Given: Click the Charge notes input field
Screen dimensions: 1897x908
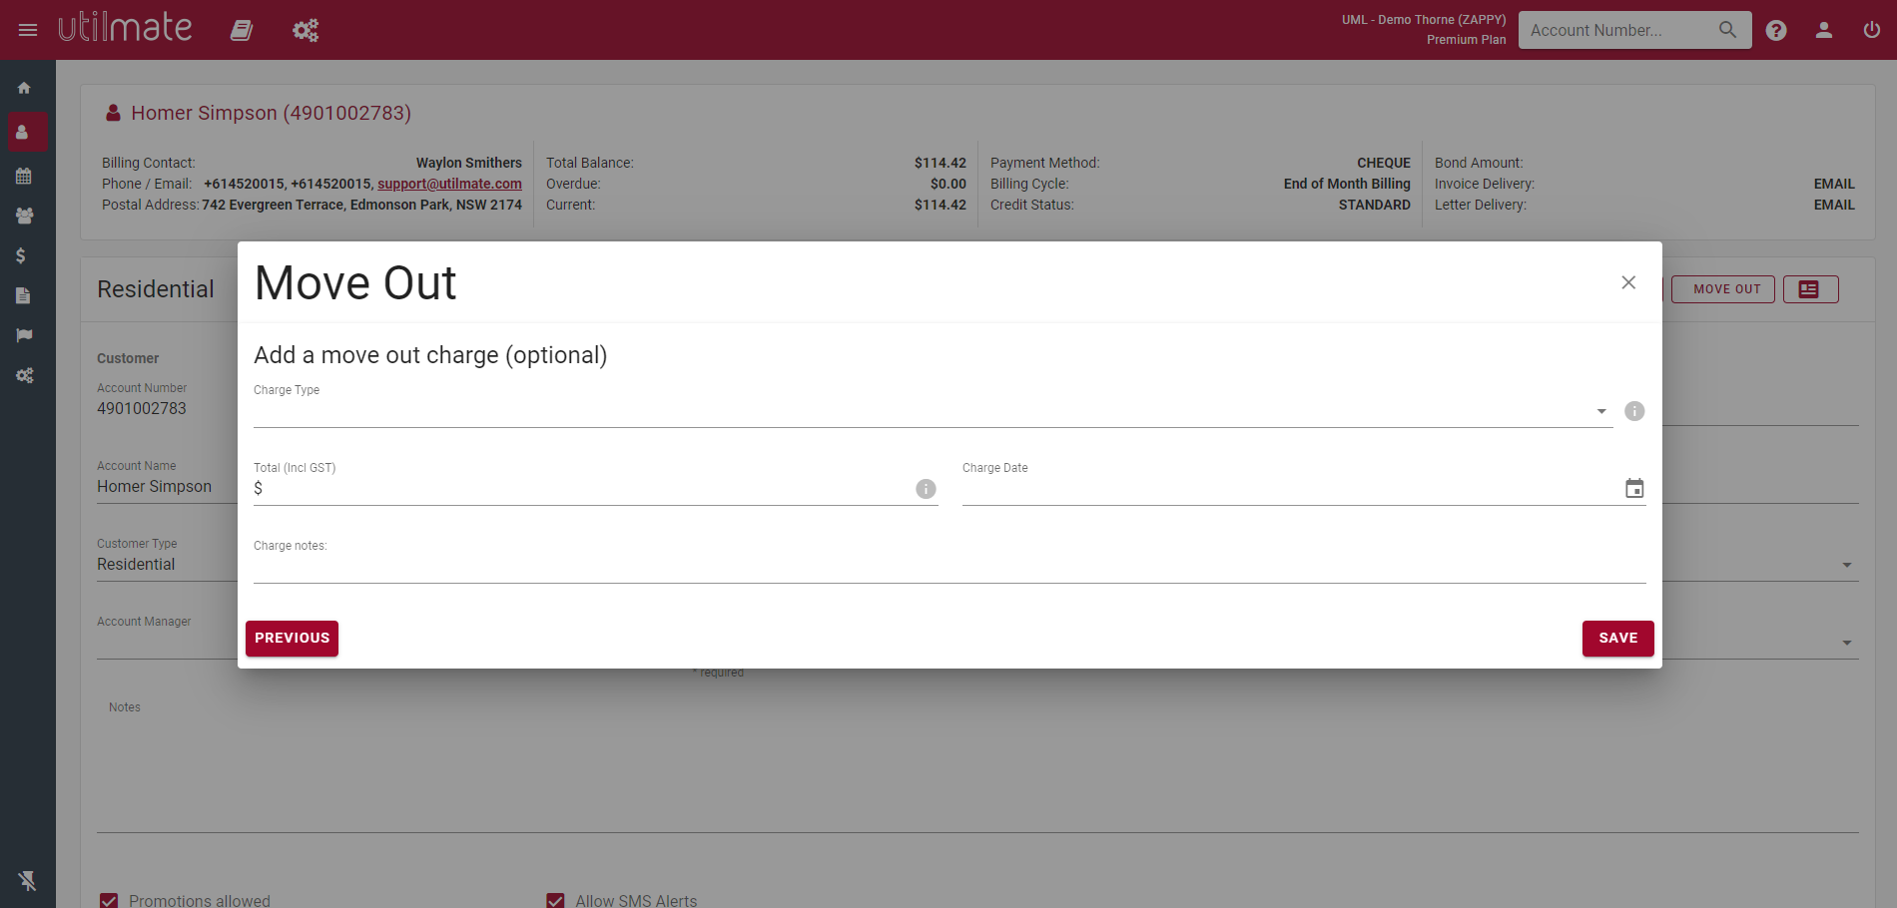Looking at the screenshot, I should 949,567.
